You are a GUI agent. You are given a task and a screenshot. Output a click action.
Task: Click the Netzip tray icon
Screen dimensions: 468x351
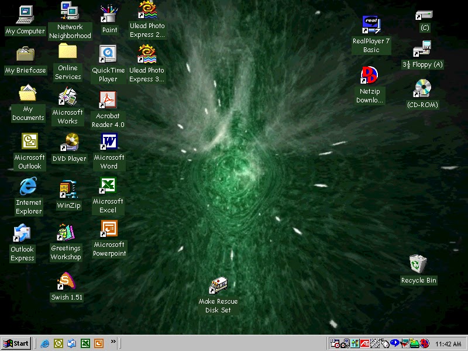pyautogui.click(x=425, y=343)
